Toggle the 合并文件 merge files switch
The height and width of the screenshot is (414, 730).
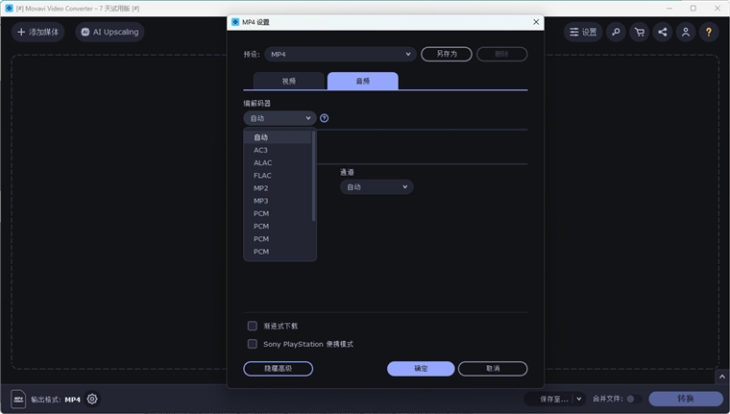point(633,399)
